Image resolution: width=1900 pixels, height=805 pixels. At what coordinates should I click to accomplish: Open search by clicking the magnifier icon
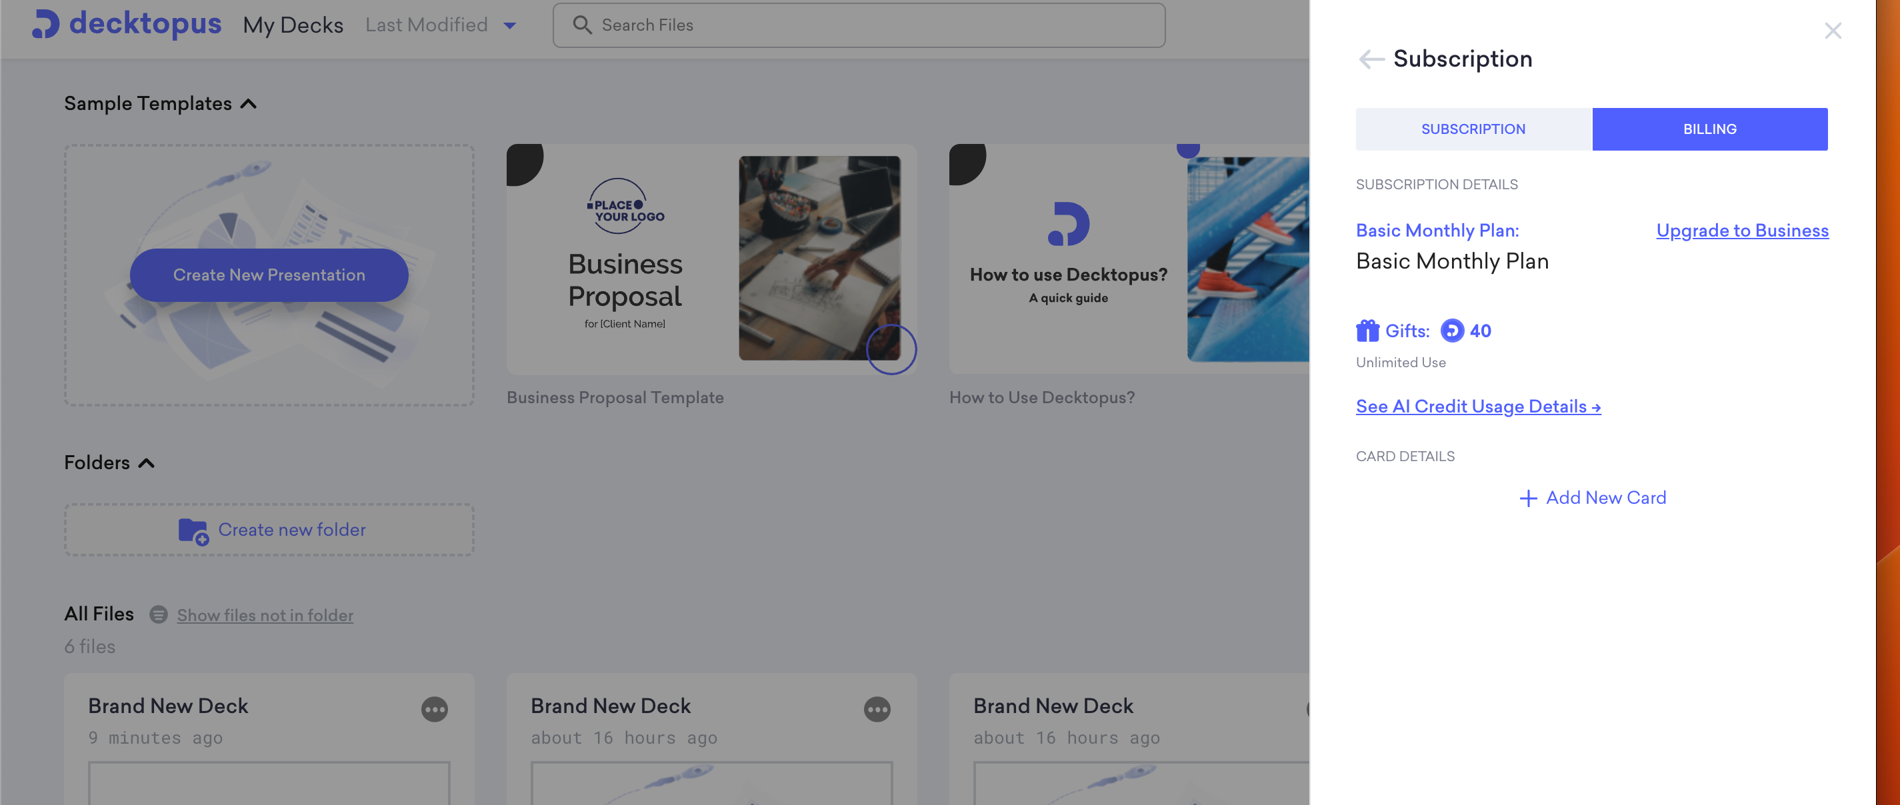pos(583,25)
